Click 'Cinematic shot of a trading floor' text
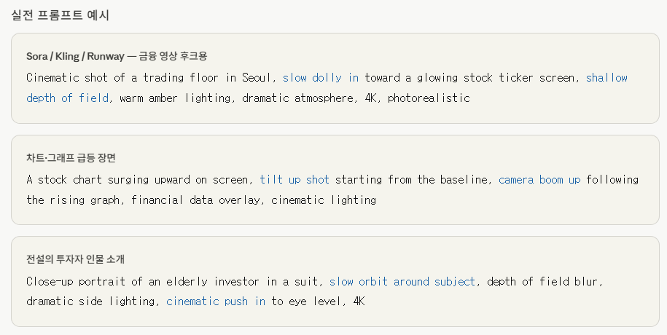Screen dimensions: 667x335 tap(122, 78)
